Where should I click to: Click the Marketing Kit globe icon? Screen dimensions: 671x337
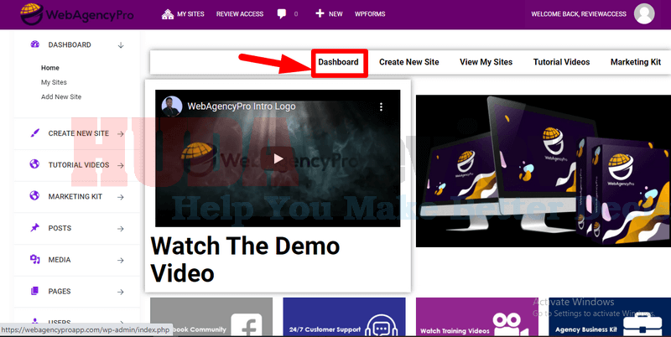(34, 196)
